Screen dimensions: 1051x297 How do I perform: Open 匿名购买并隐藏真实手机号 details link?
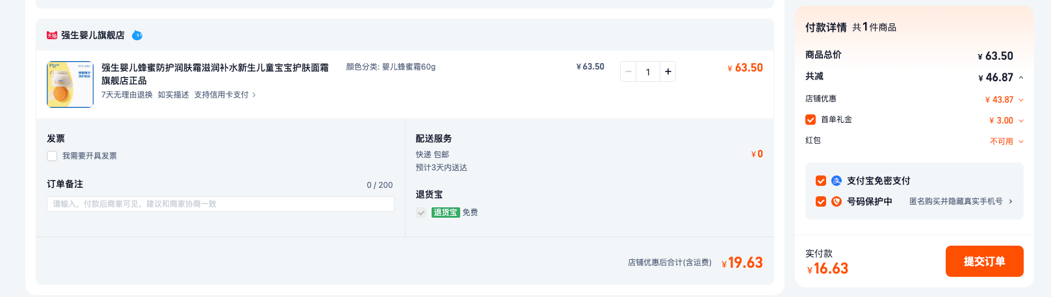[961, 201]
